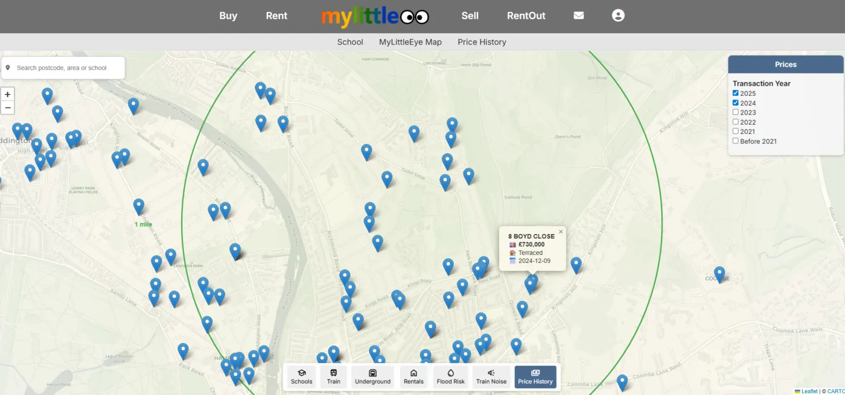Show Schools layer on map

coord(301,377)
